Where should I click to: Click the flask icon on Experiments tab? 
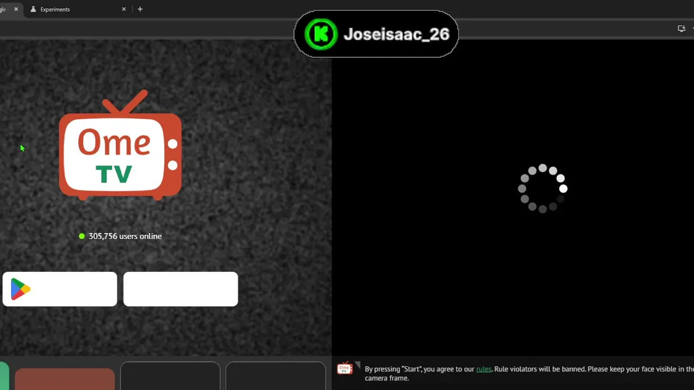[34, 9]
